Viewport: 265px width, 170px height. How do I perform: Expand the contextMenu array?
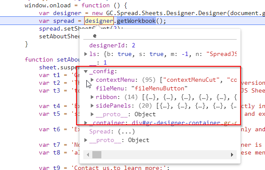pos(92,80)
